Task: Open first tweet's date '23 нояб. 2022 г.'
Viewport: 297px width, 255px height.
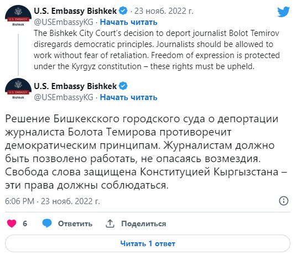Action: click(164, 11)
